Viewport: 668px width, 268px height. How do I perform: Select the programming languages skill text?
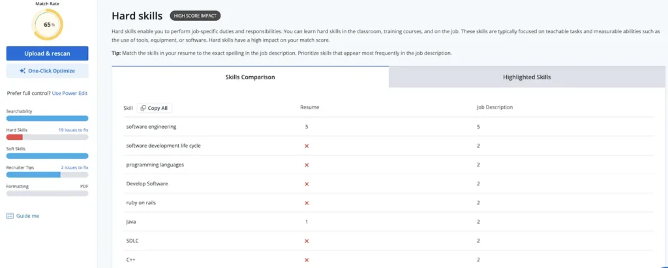pos(155,165)
